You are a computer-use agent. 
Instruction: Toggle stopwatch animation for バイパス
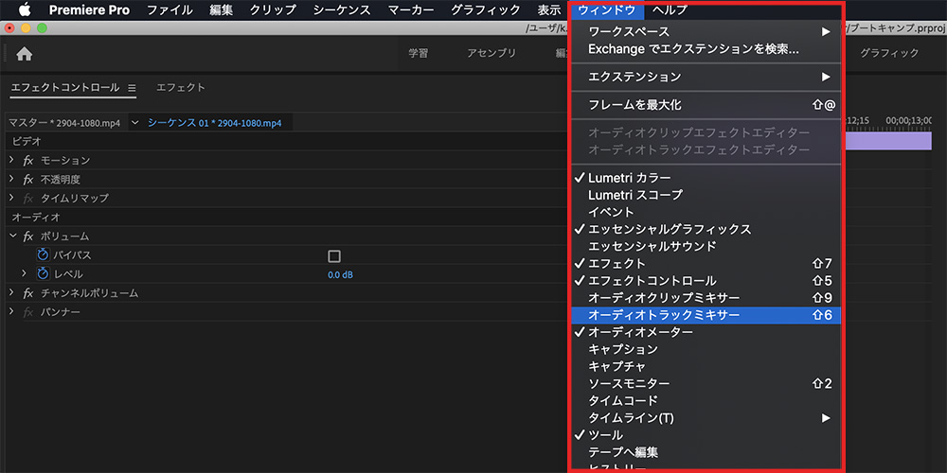(x=43, y=255)
